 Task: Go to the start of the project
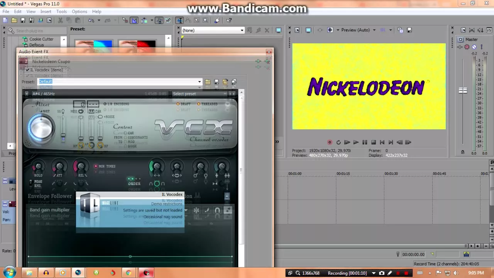click(x=382, y=142)
